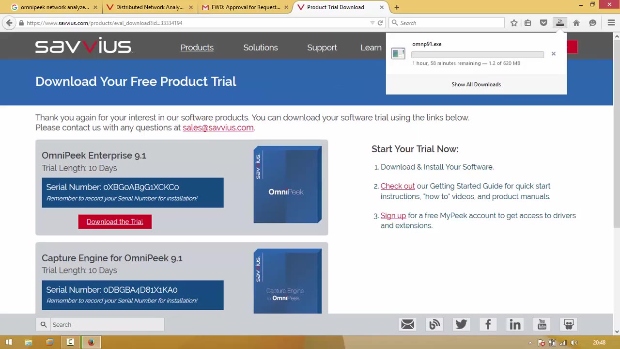Click Download the Trial button
The image size is (620, 349).
pos(115,222)
